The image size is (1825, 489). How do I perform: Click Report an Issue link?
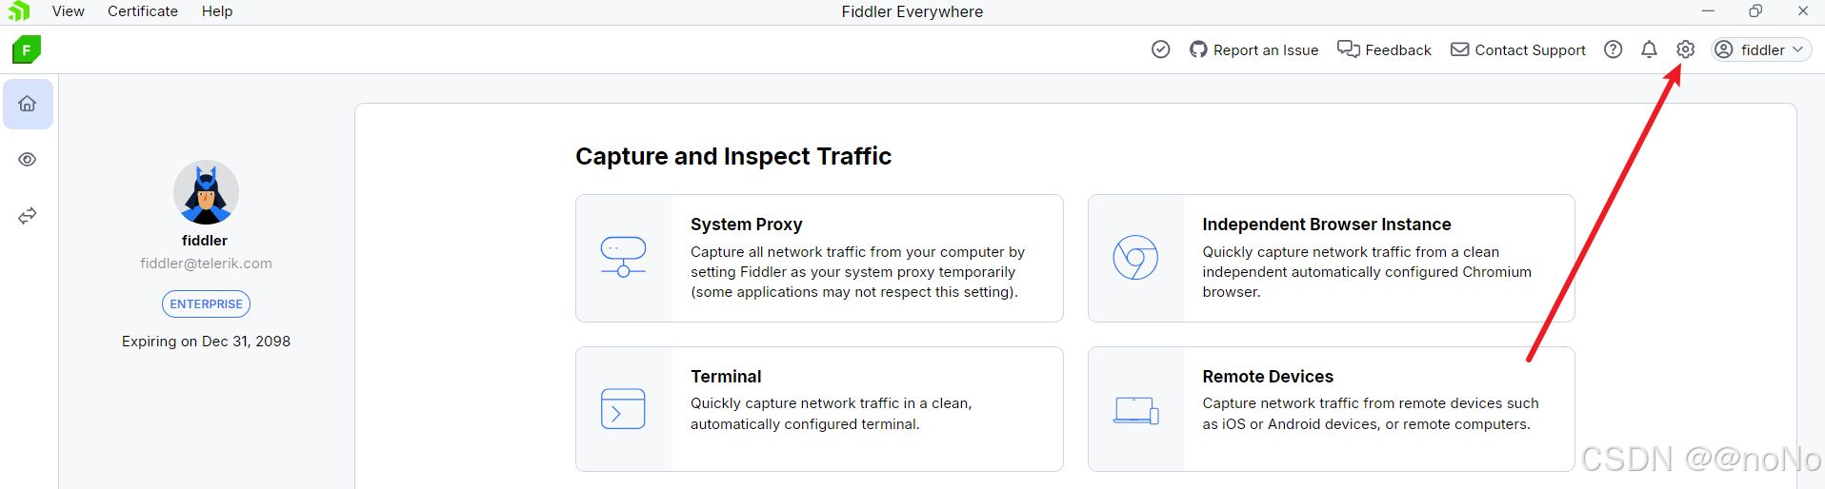coord(1253,49)
